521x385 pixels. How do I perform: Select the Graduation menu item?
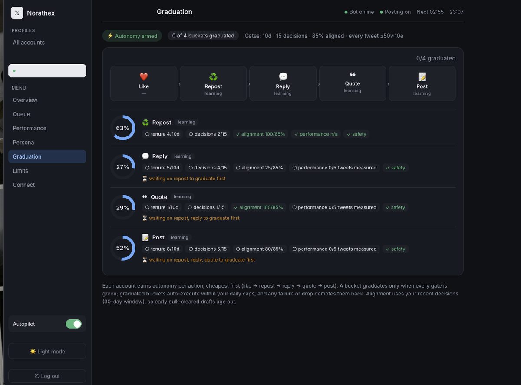point(47,156)
